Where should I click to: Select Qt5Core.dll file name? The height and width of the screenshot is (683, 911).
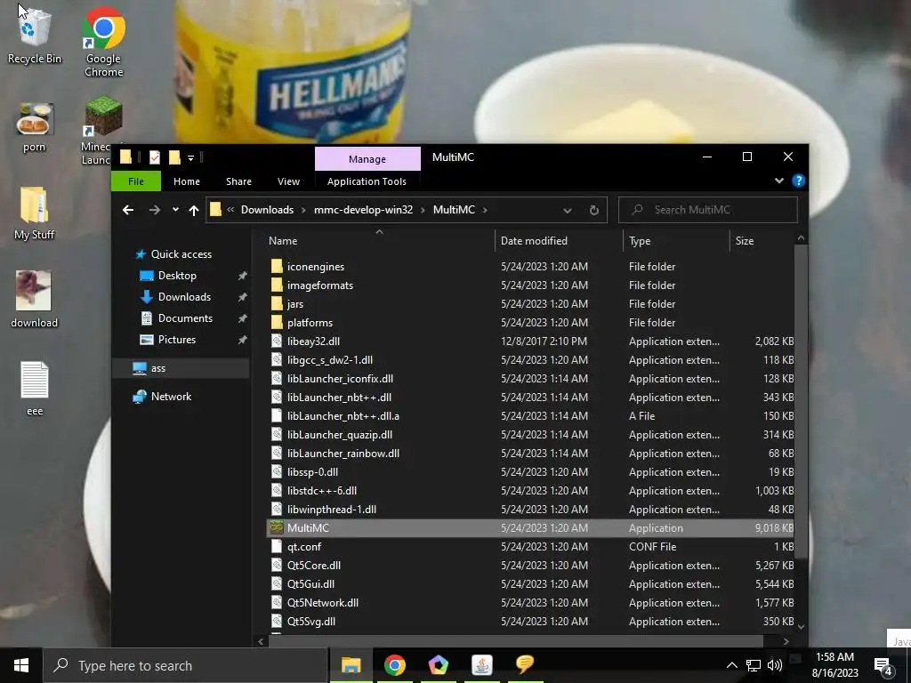pos(314,565)
